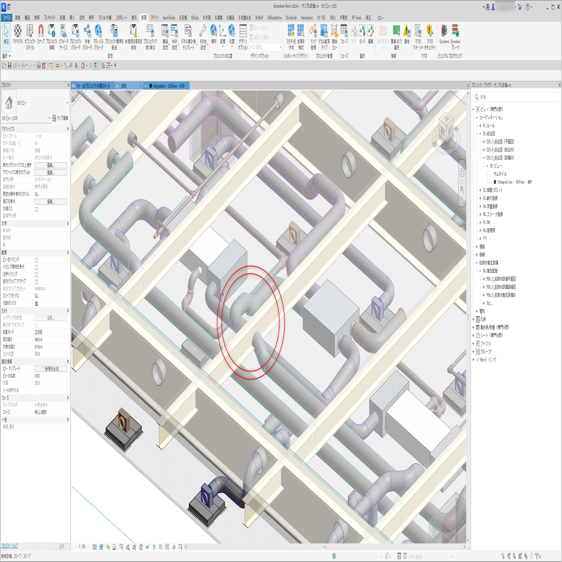Select サムネイル view in project browser
Viewport: 562px width, 562px height.
pyautogui.click(x=500, y=174)
